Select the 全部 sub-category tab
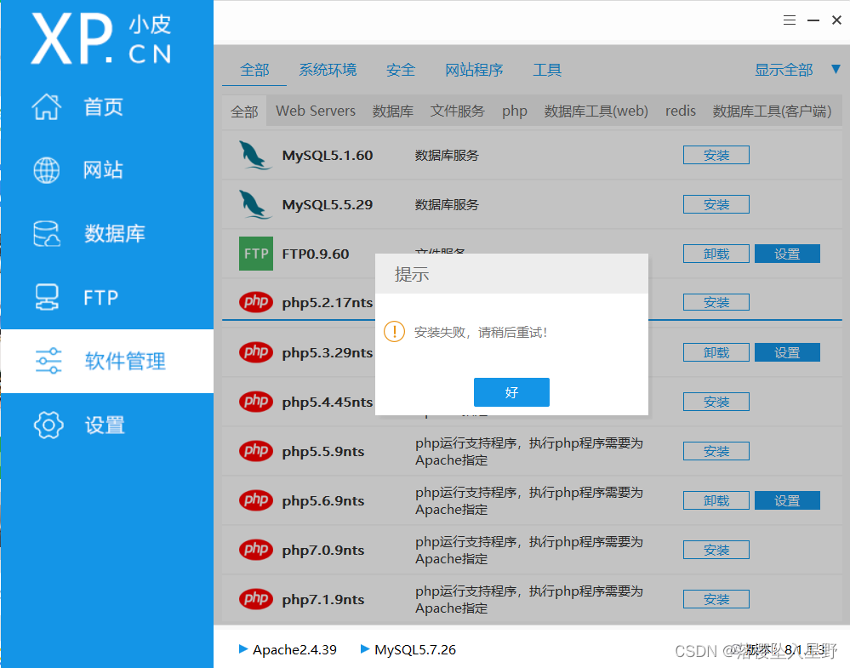Viewport: 850px width, 668px height. [244, 111]
